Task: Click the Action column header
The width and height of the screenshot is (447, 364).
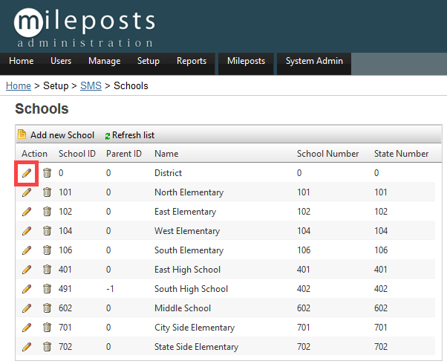Action: point(34,154)
